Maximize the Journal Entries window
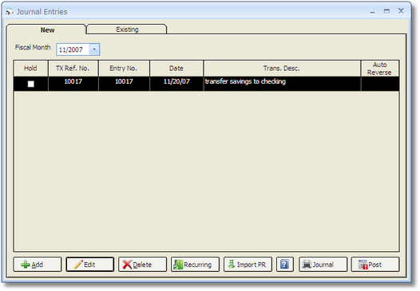This screenshot has height=291, width=420. 386,11
